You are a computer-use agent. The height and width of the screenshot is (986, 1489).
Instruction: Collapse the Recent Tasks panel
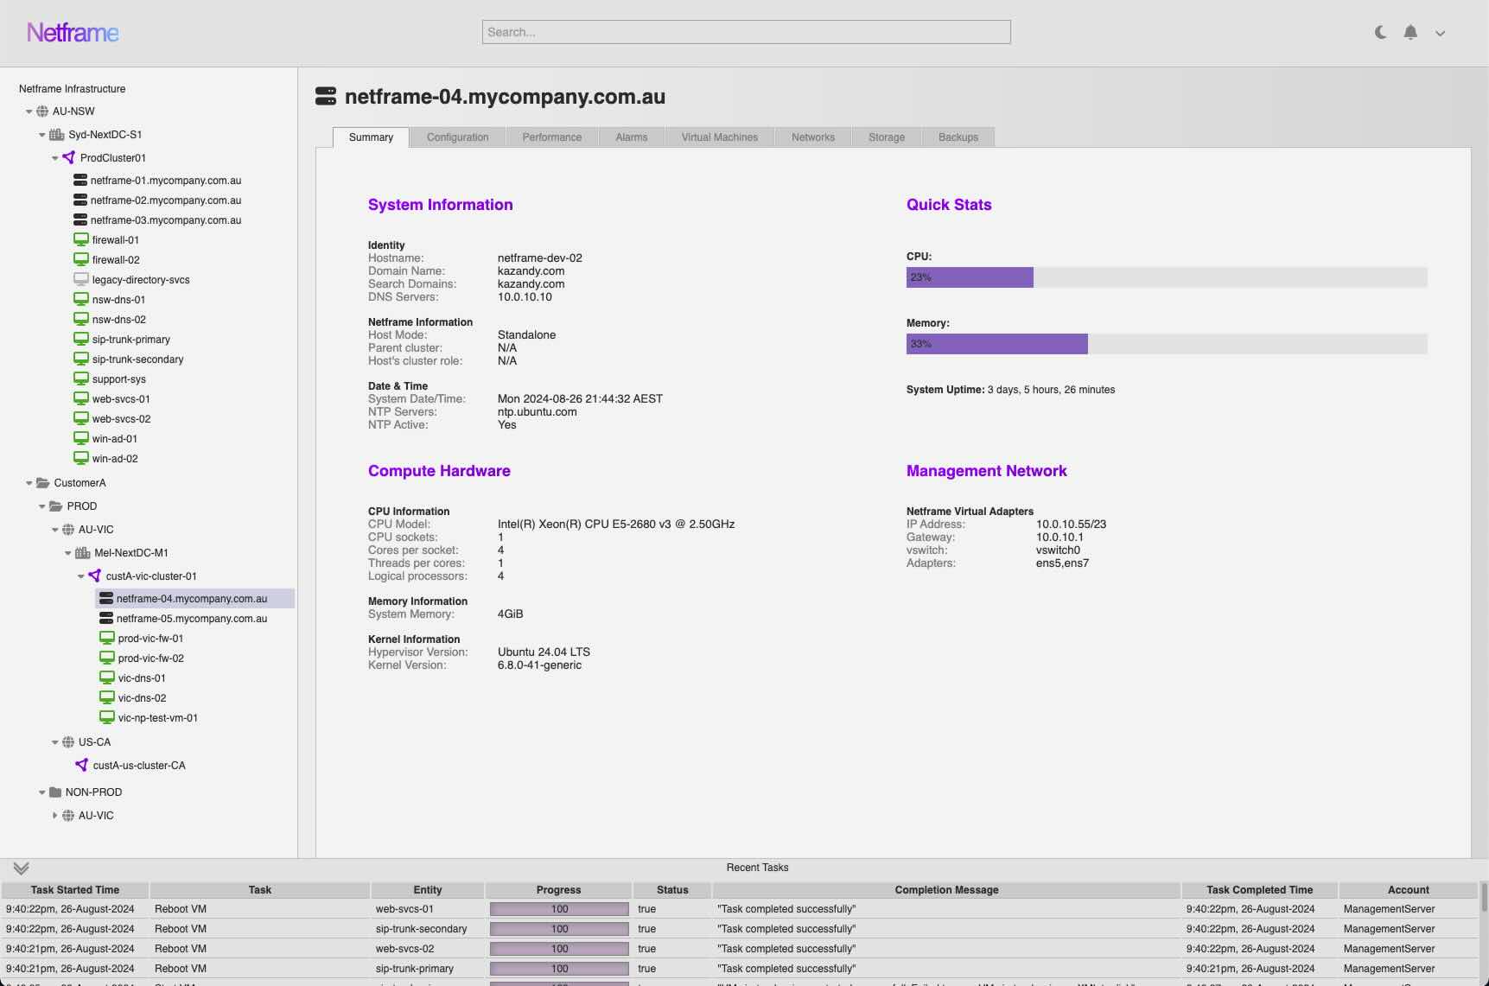pos(22,868)
